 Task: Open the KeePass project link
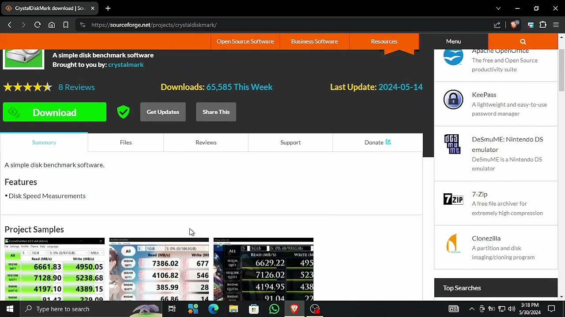pos(484,95)
